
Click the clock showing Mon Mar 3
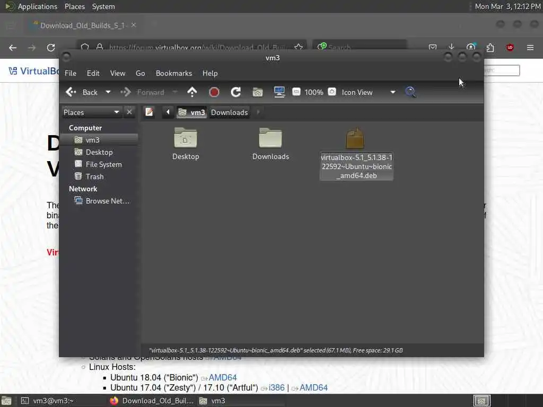pos(507,6)
